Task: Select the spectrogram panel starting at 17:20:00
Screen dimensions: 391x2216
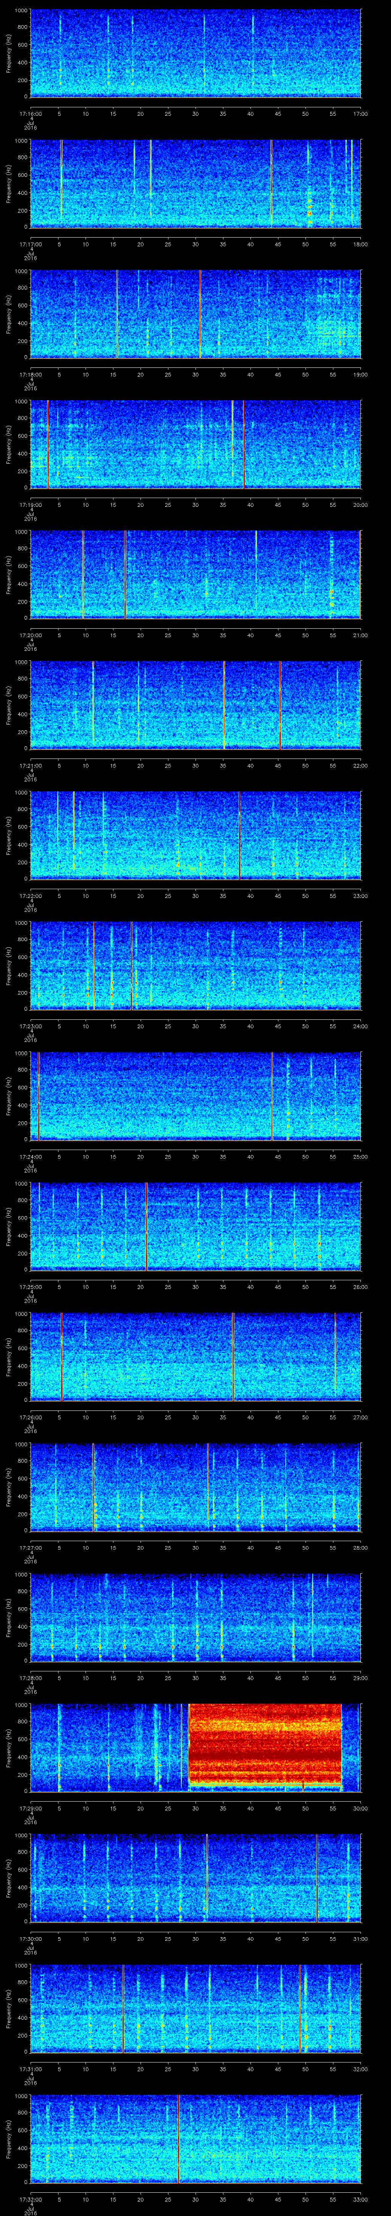Action: (x=195, y=575)
